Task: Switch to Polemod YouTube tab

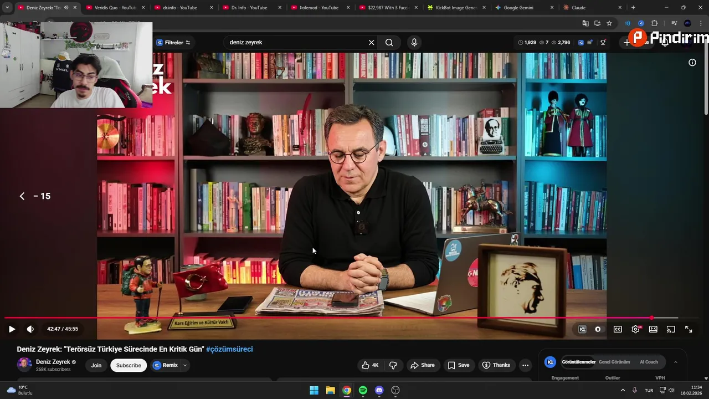Action: coord(318,8)
